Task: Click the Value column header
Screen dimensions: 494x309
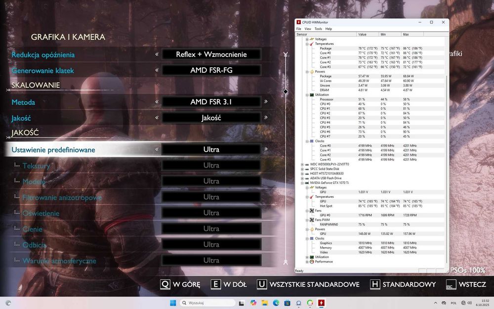Action: [368, 34]
